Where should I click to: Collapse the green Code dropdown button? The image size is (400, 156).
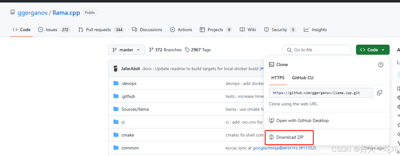[x=373, y=50]
